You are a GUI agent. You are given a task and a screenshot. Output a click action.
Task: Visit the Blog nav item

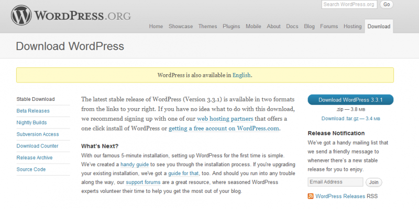click(x=309, y=27)
